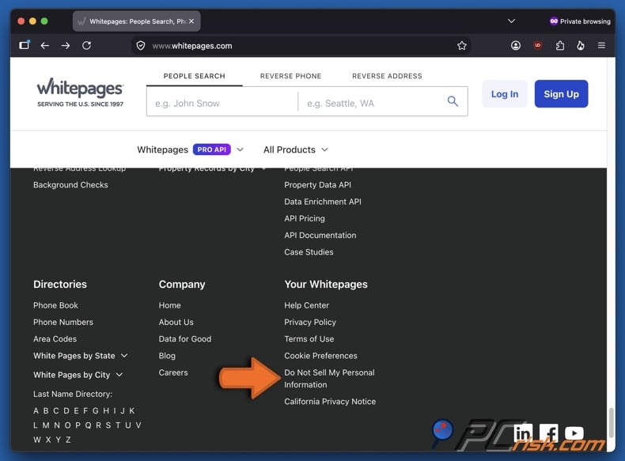Click the Private browsing indicator

click(580, 21)
